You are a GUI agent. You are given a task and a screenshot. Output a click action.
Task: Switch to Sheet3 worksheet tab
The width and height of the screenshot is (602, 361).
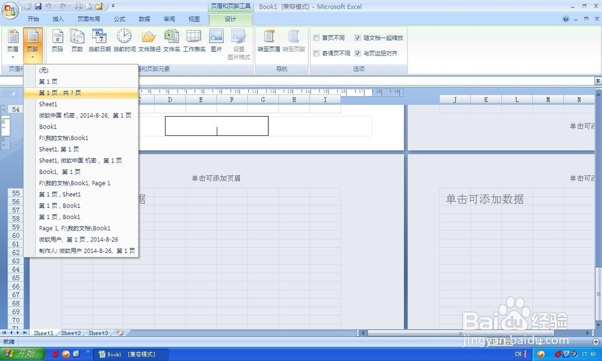pos(98,333)
